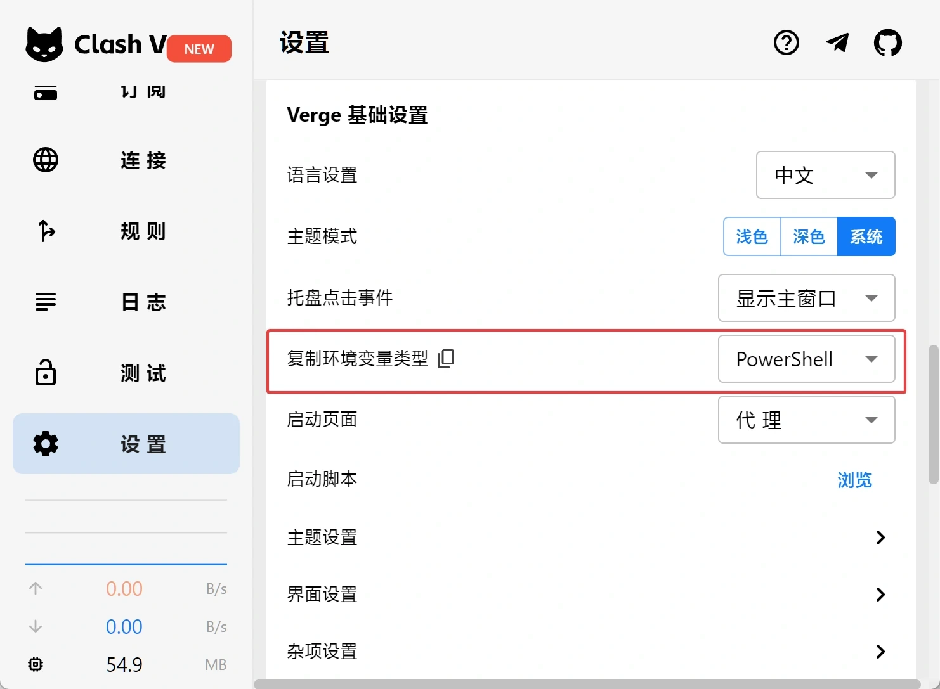
Task: Click the download arrow traffic icon
Action: 36,626
